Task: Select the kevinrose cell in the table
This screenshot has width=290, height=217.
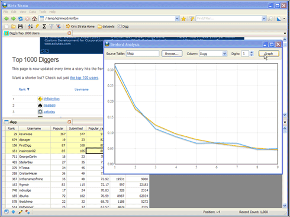Action: (x=34, y=134)
